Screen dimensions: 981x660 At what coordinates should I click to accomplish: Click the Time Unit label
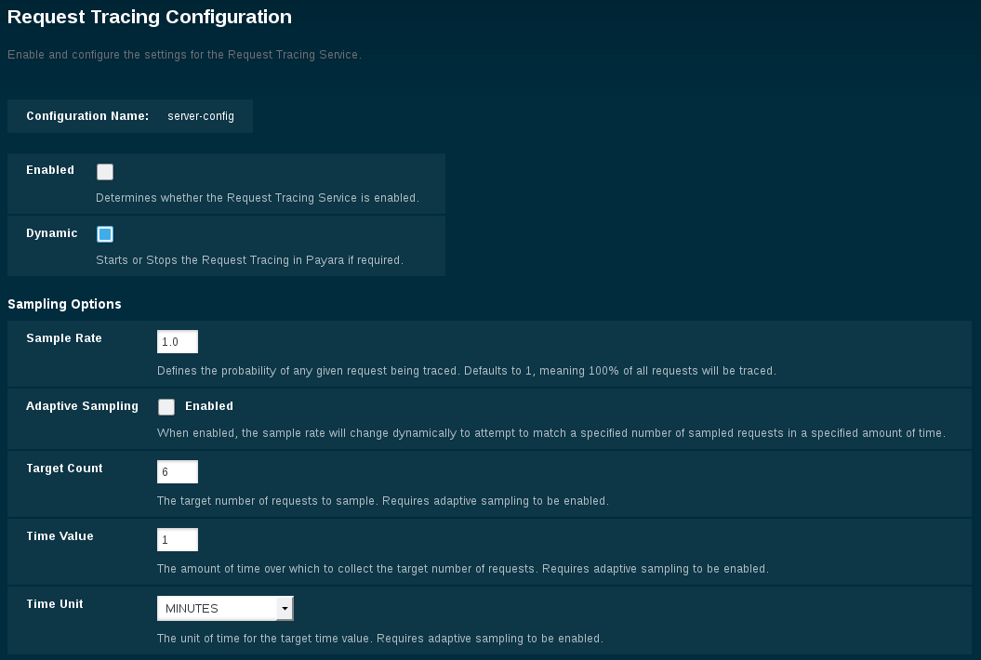52,604
